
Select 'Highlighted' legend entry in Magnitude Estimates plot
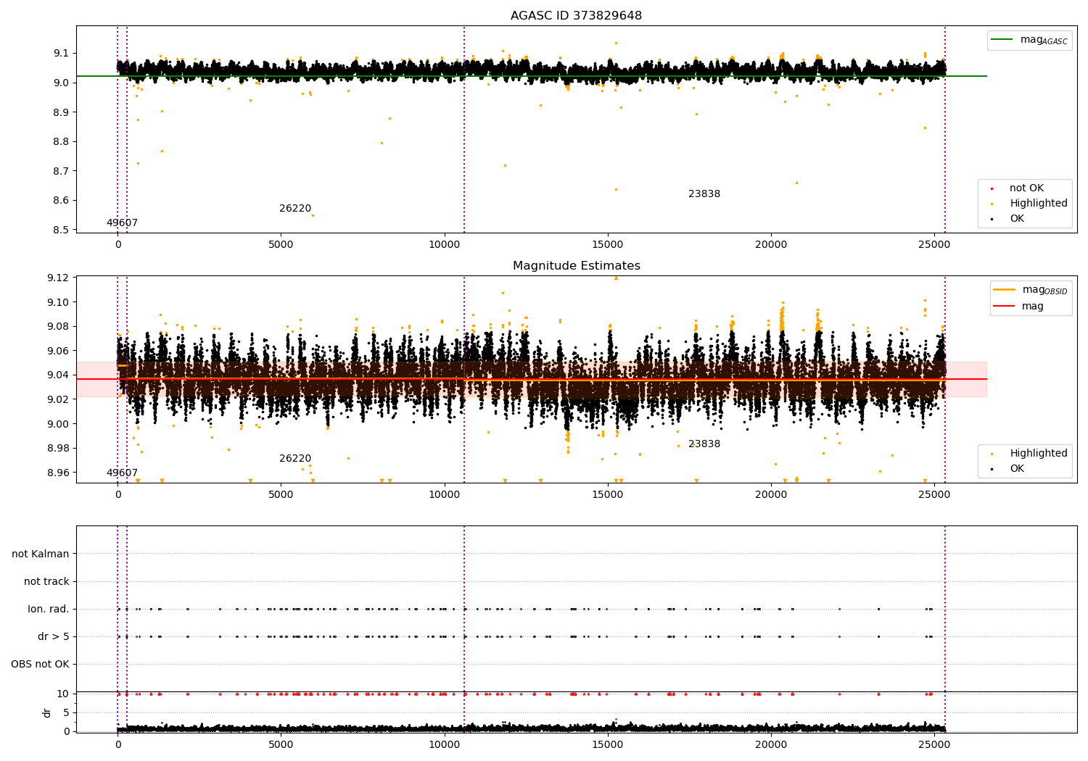coord(1039,454)
